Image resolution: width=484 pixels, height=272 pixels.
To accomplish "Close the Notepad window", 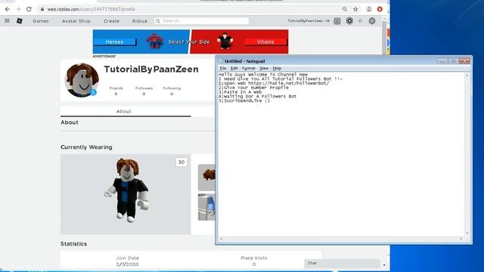I will pyautogui.click(x=464, y=61).
